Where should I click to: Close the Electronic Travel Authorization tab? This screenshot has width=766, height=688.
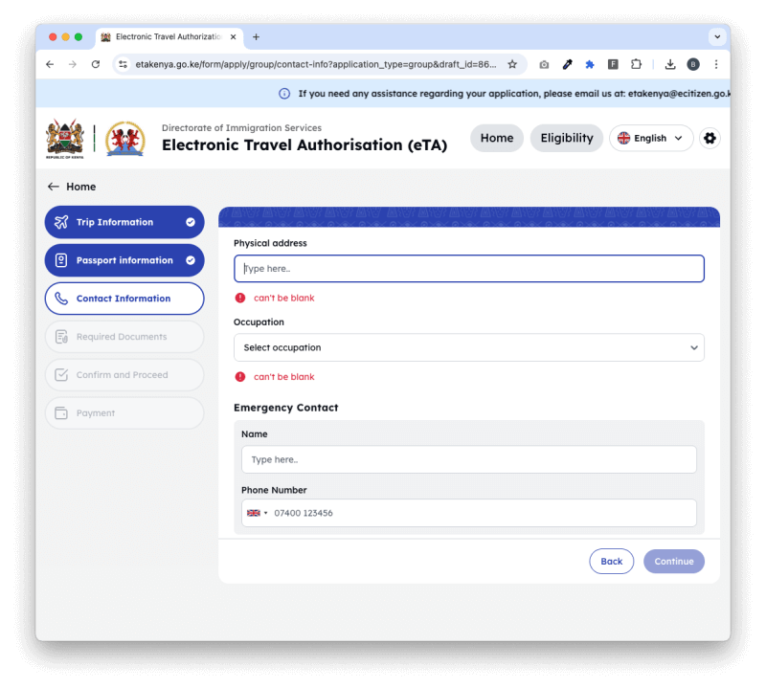233,37
